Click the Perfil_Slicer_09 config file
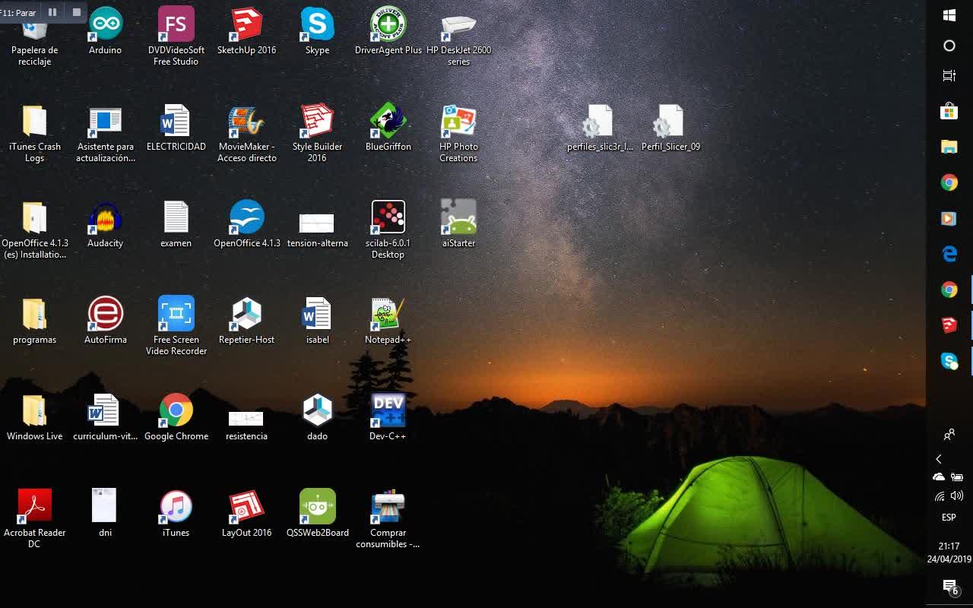The height and width of the screenshot is (608, 973). click(670, 128)
